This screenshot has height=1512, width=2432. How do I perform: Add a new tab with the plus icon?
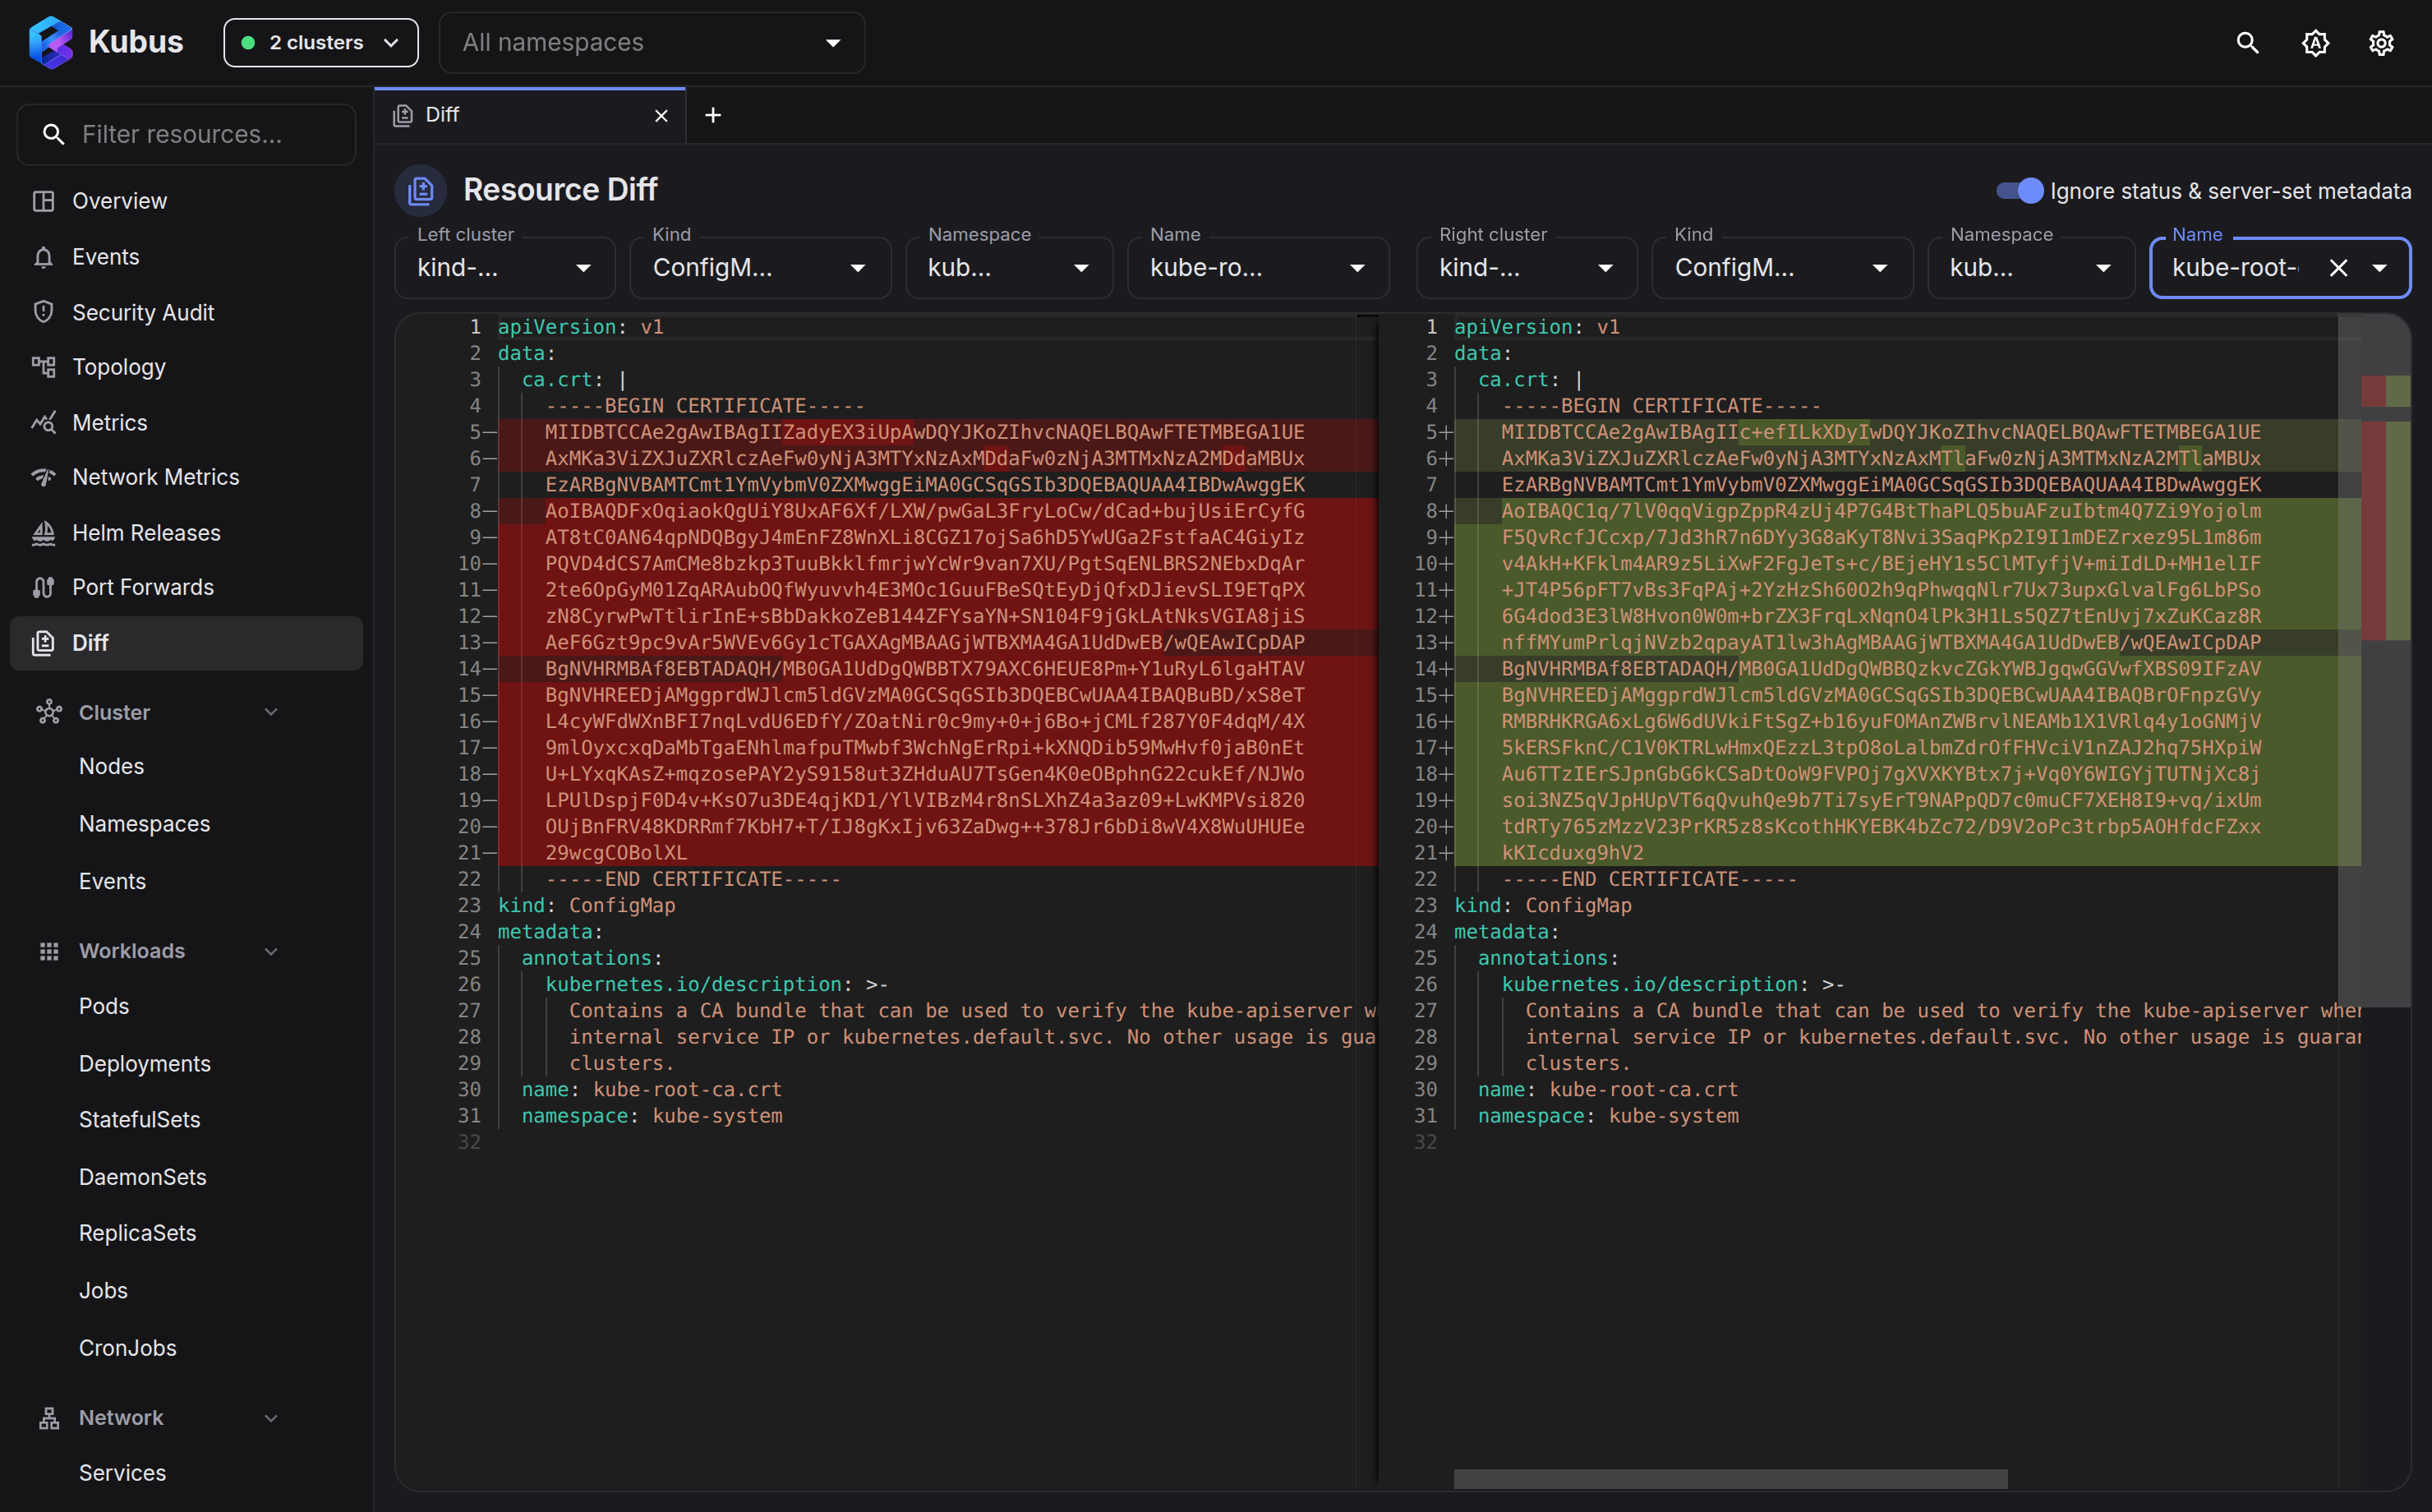click(712, 116)
